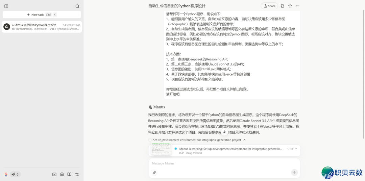Viewport: 365px width, 181px height.
Task: Click '54 seconds ago' timestamp in sidebar
Action: coord(71,25)
